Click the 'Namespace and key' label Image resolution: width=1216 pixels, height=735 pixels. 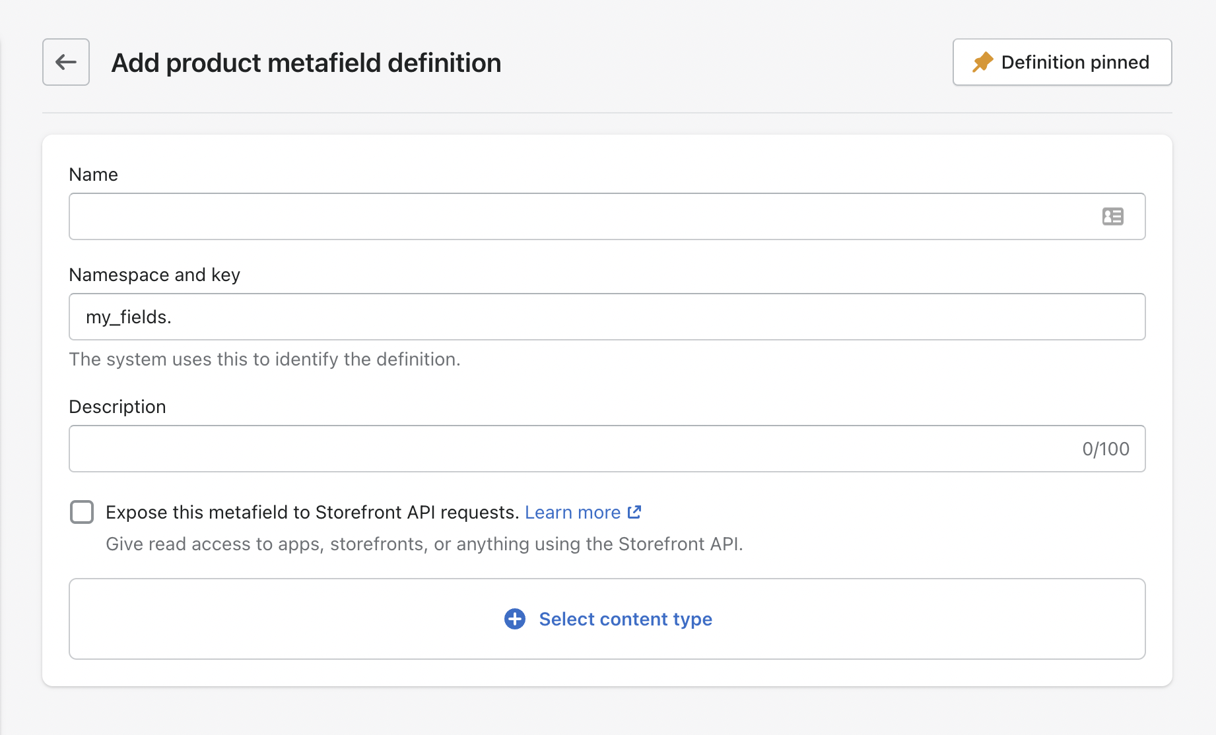154,274
